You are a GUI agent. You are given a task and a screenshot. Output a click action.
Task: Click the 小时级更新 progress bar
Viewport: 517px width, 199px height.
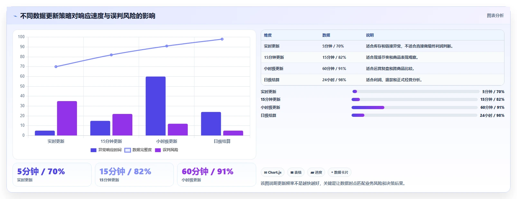point(414,108)
